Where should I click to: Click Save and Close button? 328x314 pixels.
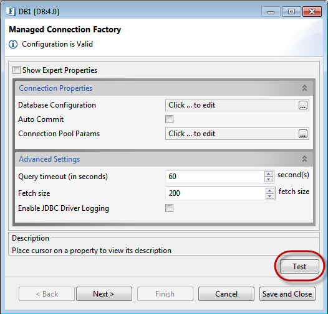coord(287,293)
